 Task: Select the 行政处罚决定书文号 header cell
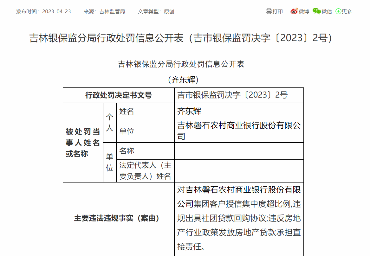119,95
